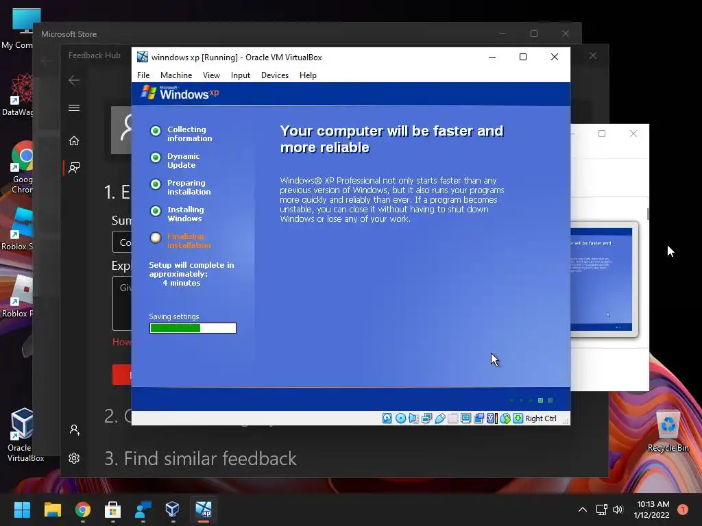Select the Oracle VirtualBox desktop shortcut
The image size is (702, 526).
[x=23, y=435]
